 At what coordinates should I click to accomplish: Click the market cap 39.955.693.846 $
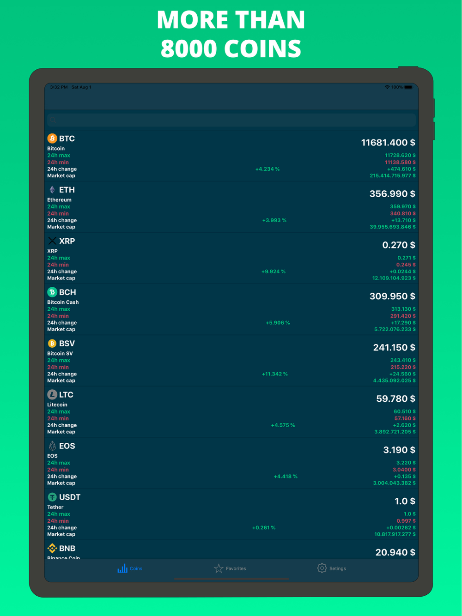pos(393,227)
